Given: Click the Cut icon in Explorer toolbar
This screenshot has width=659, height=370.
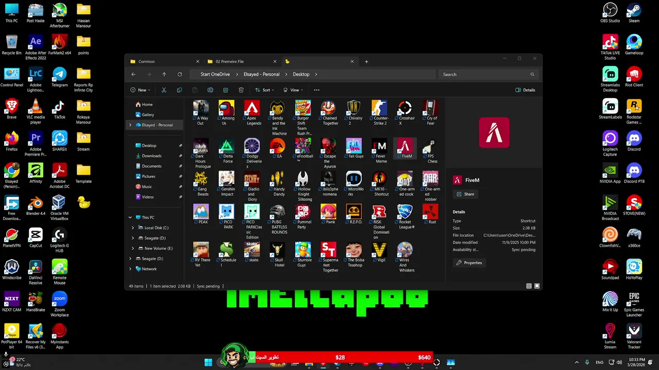Looking at the screenshot, I should click(164, 90).
